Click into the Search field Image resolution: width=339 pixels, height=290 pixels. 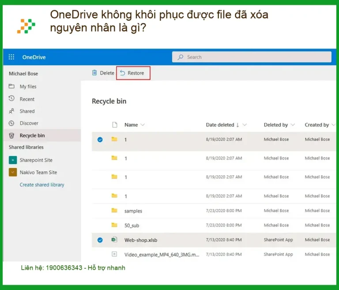(252, 57)
